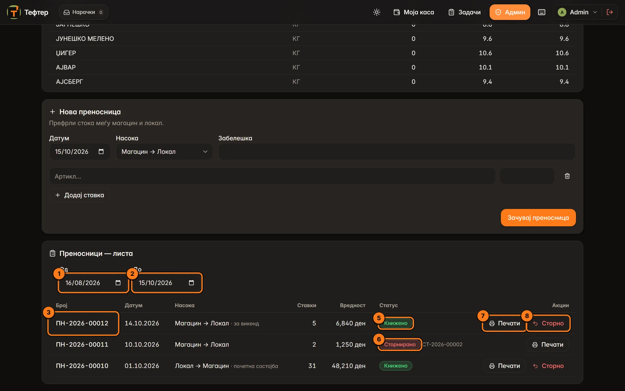Cancel ПН-2026-00012 with Сторно

coord(548,323)
